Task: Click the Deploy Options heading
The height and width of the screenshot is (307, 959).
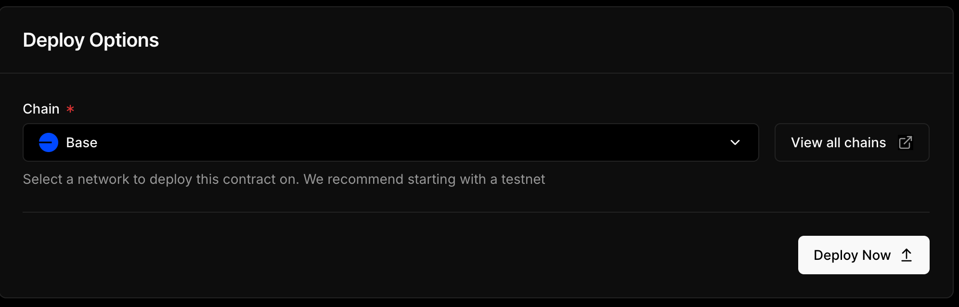Action: coord(91,40)
